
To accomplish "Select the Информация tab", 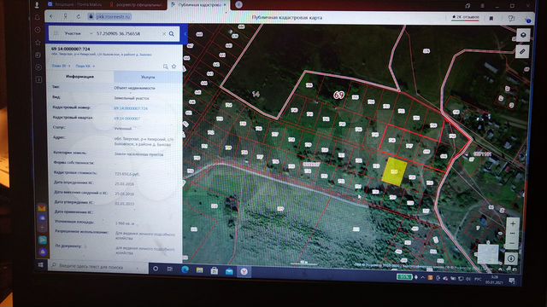I will [x=79, y=77].
